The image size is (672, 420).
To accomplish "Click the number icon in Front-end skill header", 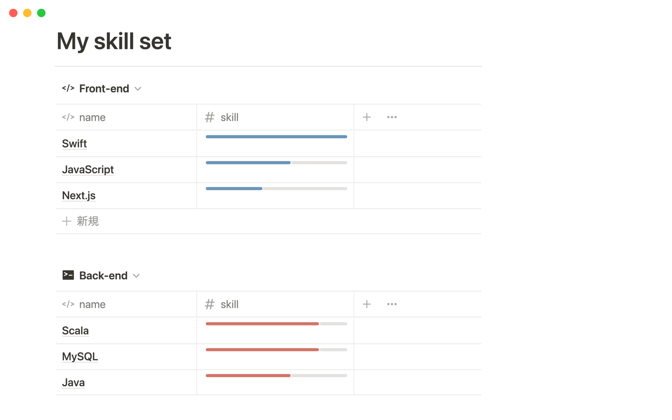I will (x=209, y=117).
